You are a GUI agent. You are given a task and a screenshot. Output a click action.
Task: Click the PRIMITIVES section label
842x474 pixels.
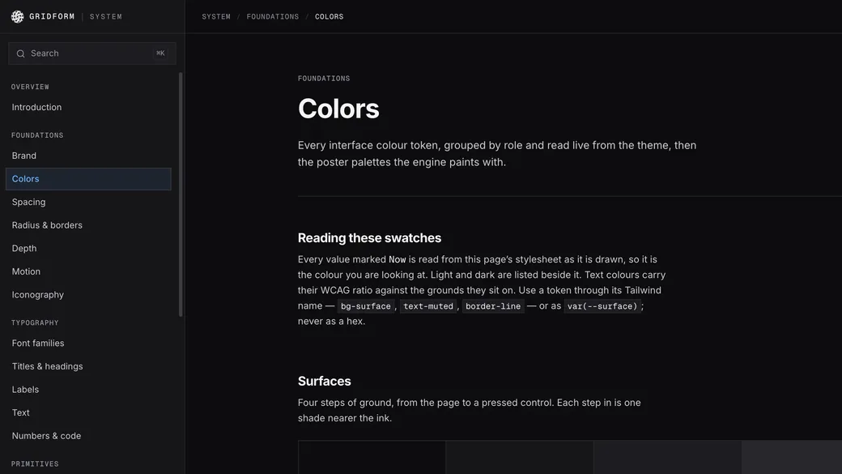(35, 463)
